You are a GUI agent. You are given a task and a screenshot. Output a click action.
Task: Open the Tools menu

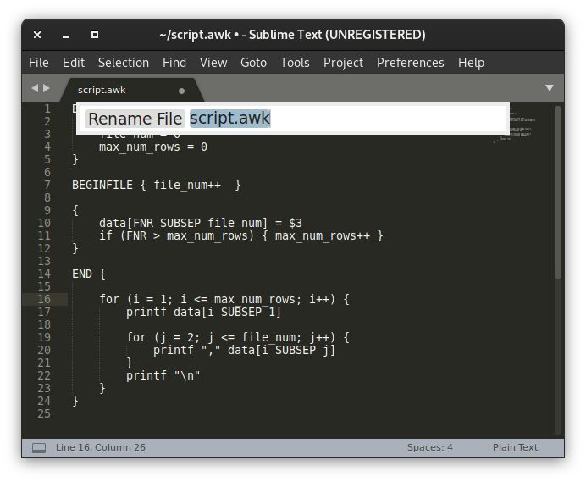295,63
